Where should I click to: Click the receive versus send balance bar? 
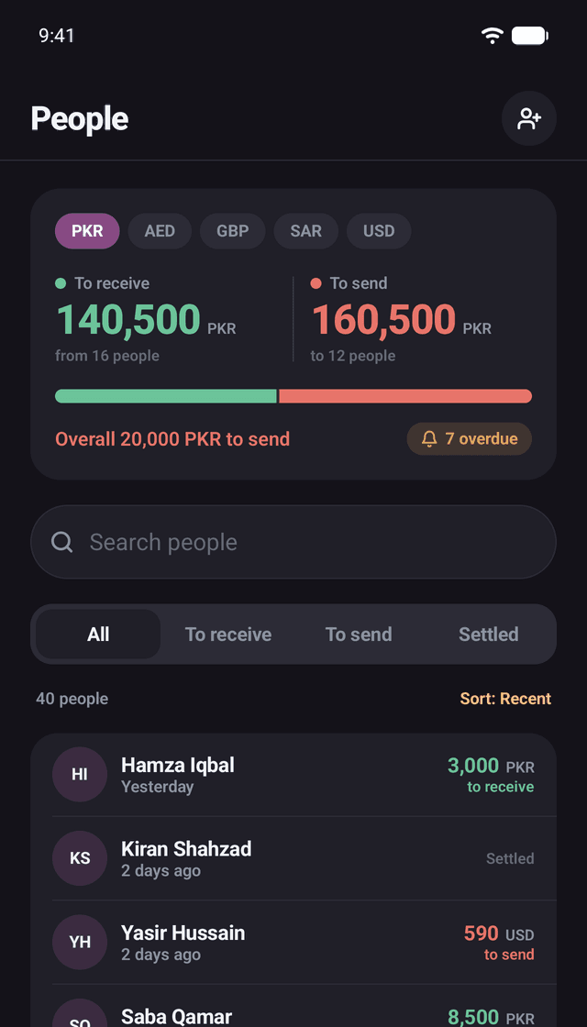(x=293, y=396)
